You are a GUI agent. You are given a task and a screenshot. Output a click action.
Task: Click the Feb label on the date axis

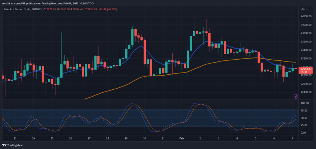coord(181,138)
